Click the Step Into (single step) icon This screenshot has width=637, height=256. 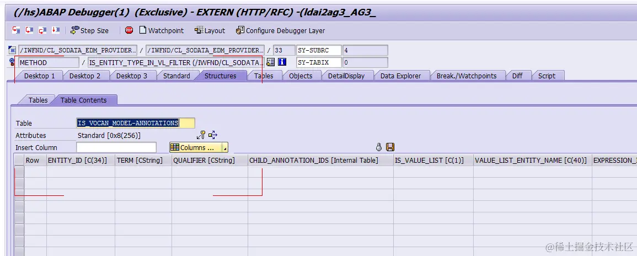click(16, 30)
